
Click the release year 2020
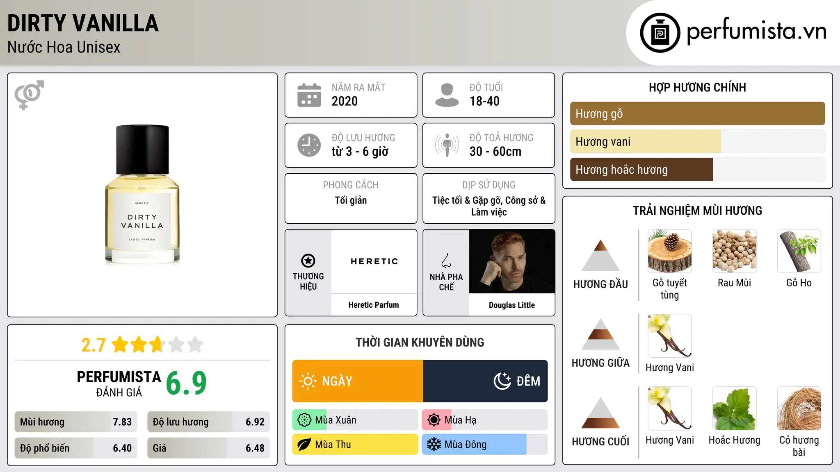tap(345, 101)
